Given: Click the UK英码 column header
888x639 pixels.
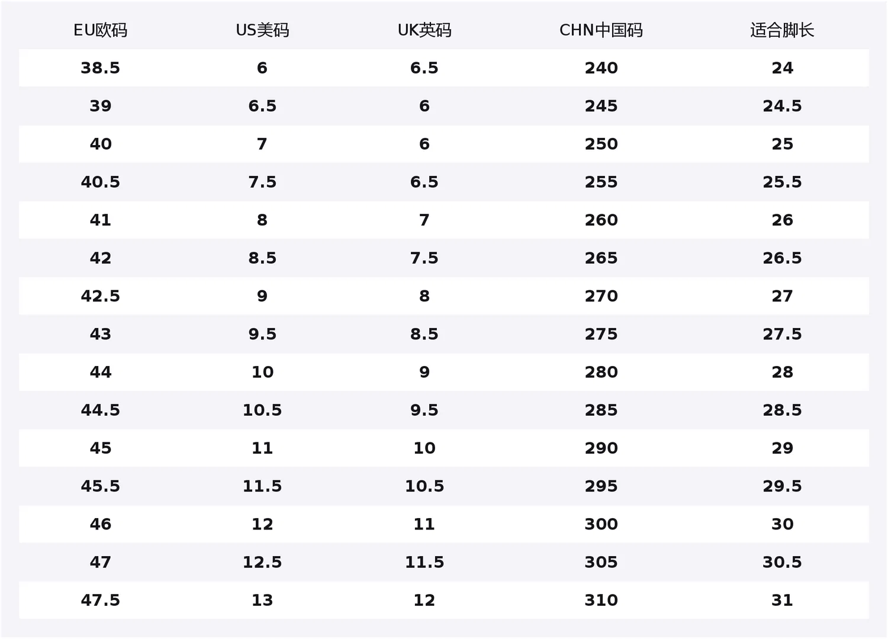Looking at the screenshot, I should tap(424, 30).
